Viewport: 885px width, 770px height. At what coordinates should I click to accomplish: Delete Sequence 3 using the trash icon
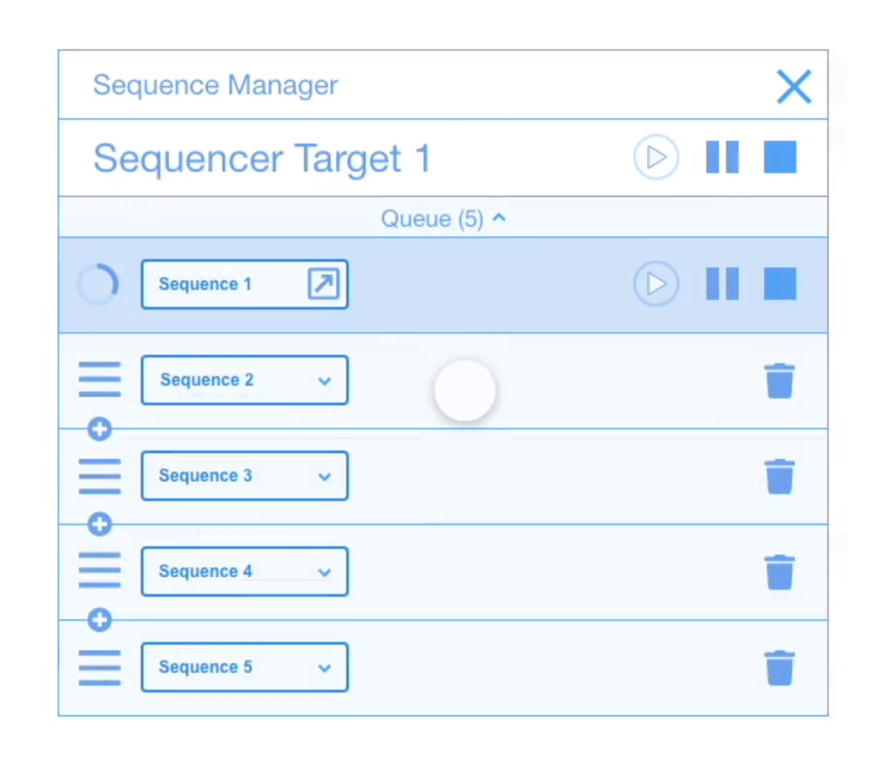pos(780,476)
